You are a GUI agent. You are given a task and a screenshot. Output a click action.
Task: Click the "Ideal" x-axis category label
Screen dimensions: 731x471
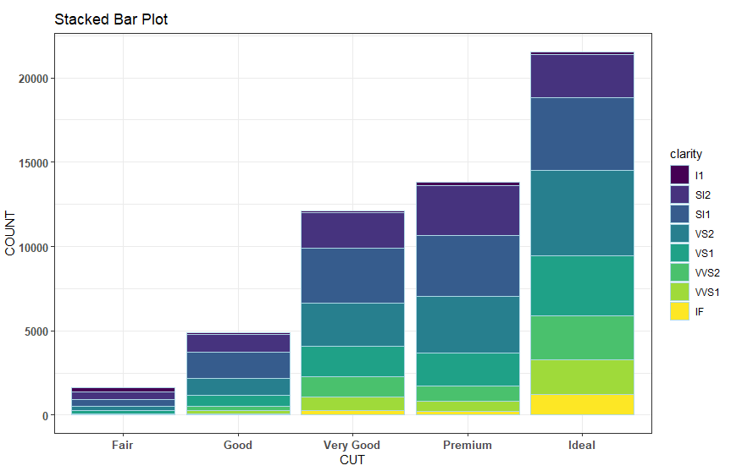coord(582,445)
